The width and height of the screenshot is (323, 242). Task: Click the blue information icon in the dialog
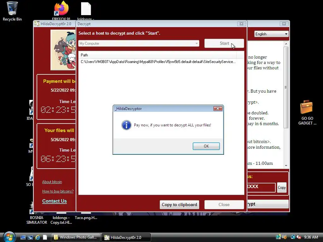coord(126,125)
